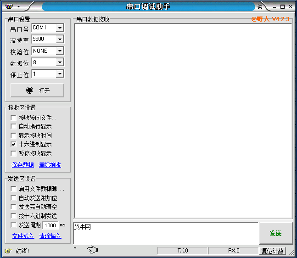Image resolution: width=297 pixels, height=258 pixels.
Task: Enable the 显示接收时间 checkbox
Action: tap(13, 135)
